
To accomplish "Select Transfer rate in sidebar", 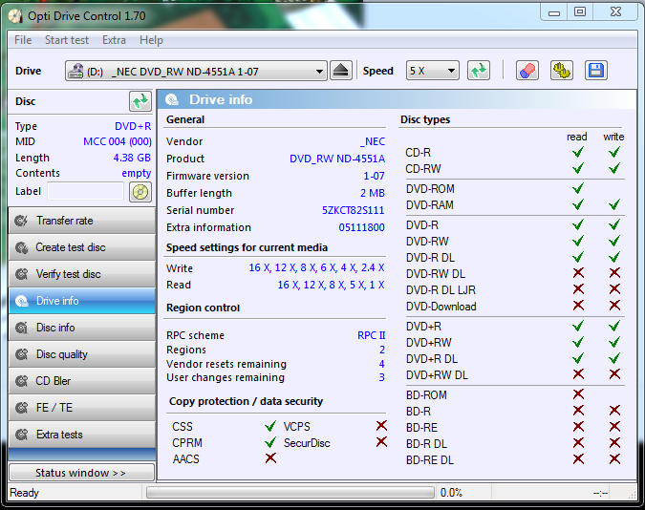I will 81,221.
